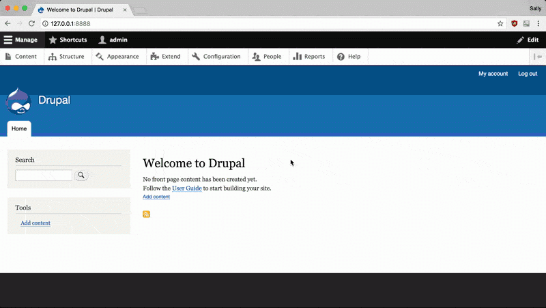
Task: Click the search magnifier button
Action: pyautogui.click(x=81, y=176)
